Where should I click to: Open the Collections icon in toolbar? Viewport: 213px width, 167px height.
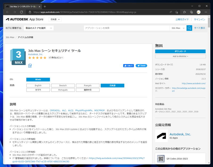coord(191,12)
